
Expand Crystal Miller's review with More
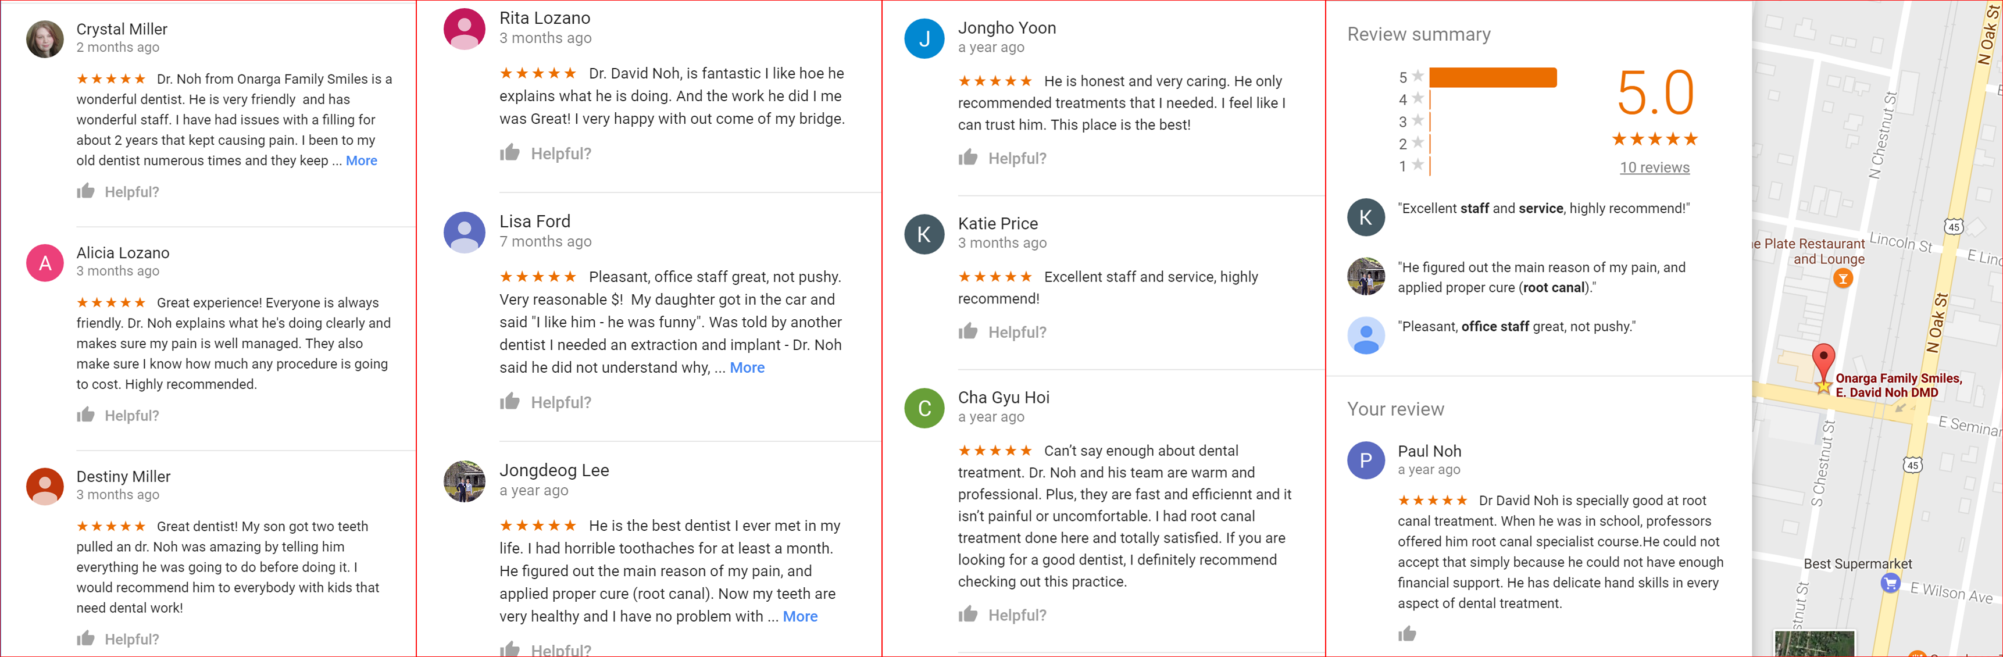[361, 161]
